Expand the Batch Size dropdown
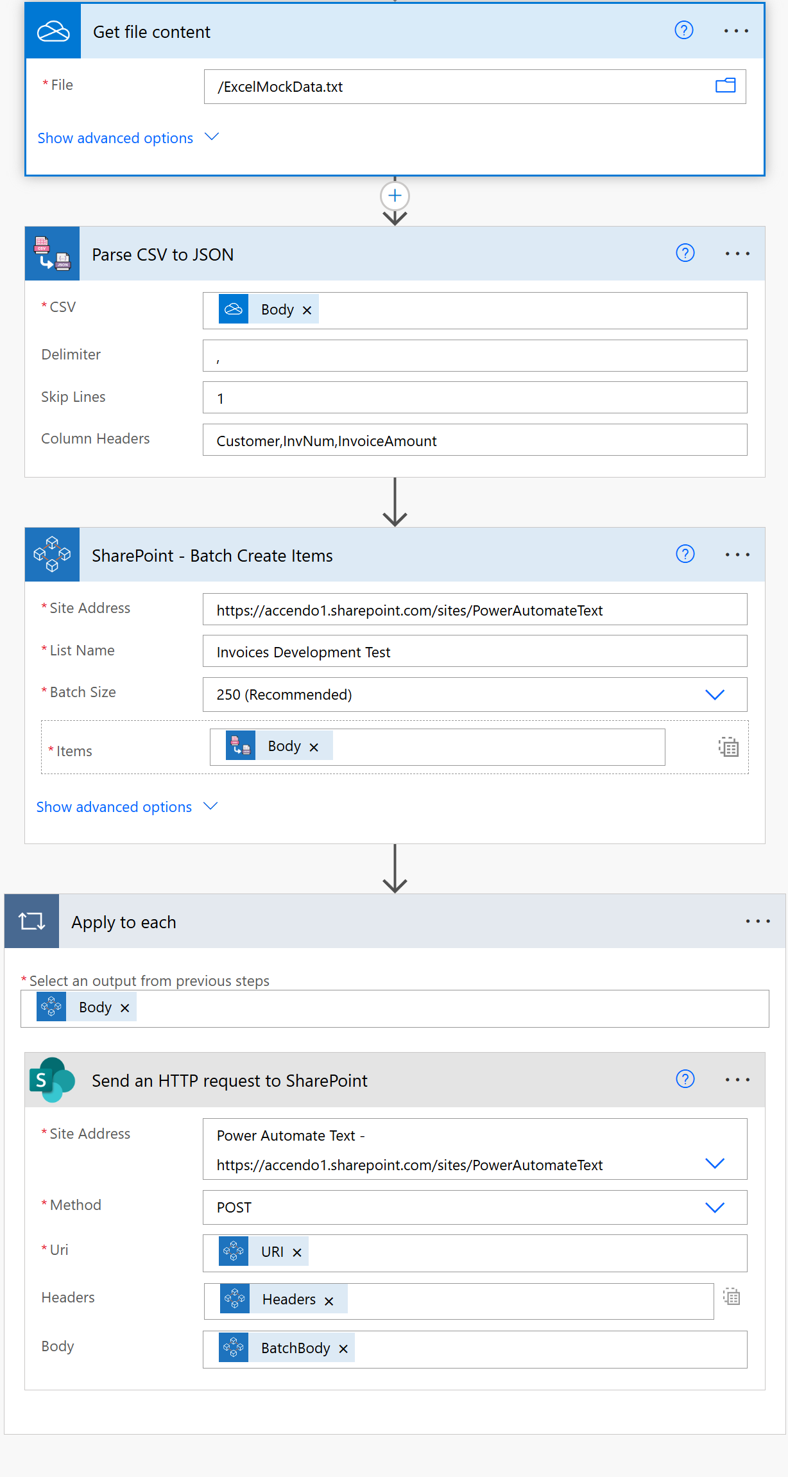The image size is (788, 1477). point(715,695)
